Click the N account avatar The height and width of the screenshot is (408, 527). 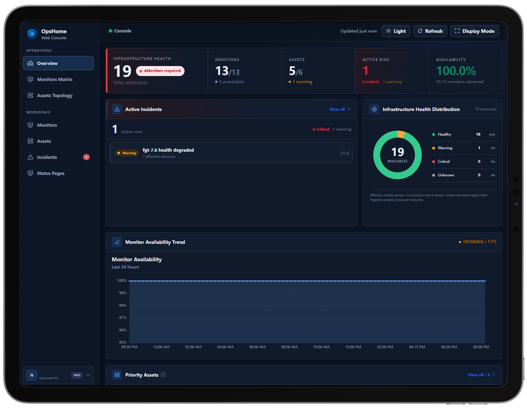pyautogui.click(x=32, y=375)
